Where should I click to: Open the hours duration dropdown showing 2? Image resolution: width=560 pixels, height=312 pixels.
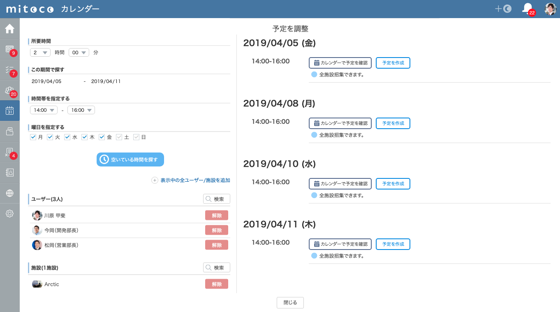pos(40,53)
